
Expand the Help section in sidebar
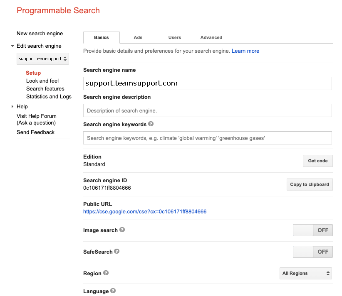tap(13, 107)
